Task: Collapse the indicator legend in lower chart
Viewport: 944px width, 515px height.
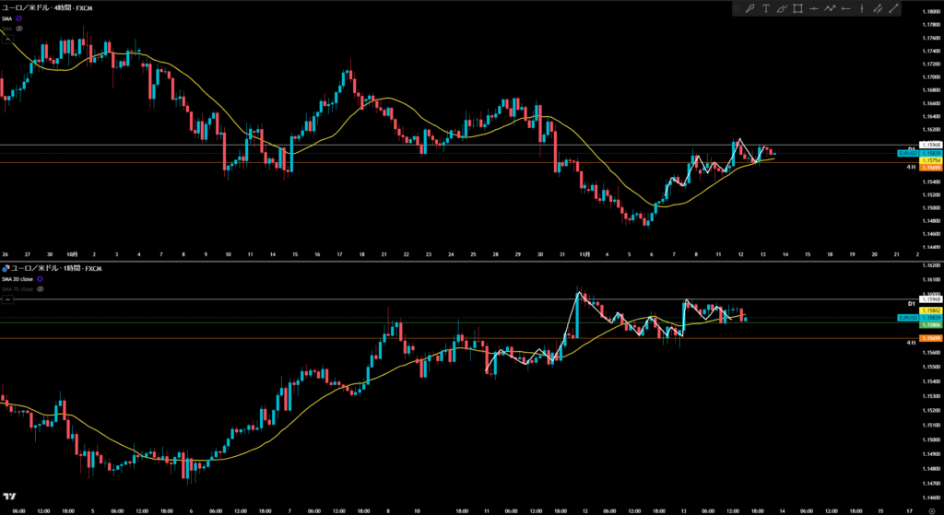Action: coord(6,299)
